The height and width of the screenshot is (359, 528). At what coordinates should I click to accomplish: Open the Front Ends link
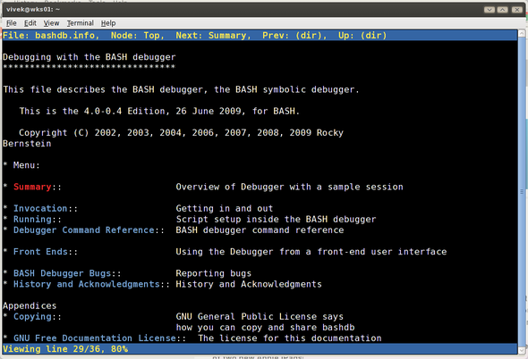pyautogui.click(x=40, y=252)
